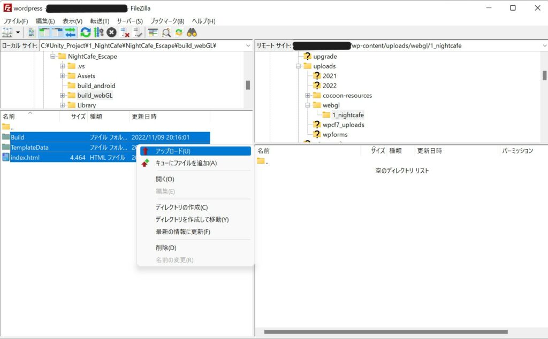Select 1_nightcafe folder in remote tree
This screenshot has height=339, width=548.
tap(348, 115)
